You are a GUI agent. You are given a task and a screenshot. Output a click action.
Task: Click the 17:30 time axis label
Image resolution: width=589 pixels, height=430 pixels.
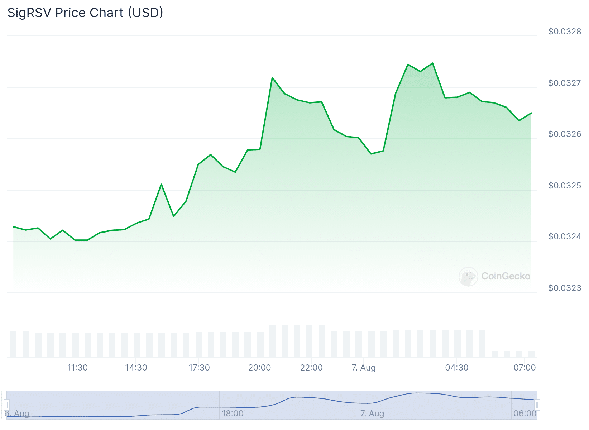(199, 368)
